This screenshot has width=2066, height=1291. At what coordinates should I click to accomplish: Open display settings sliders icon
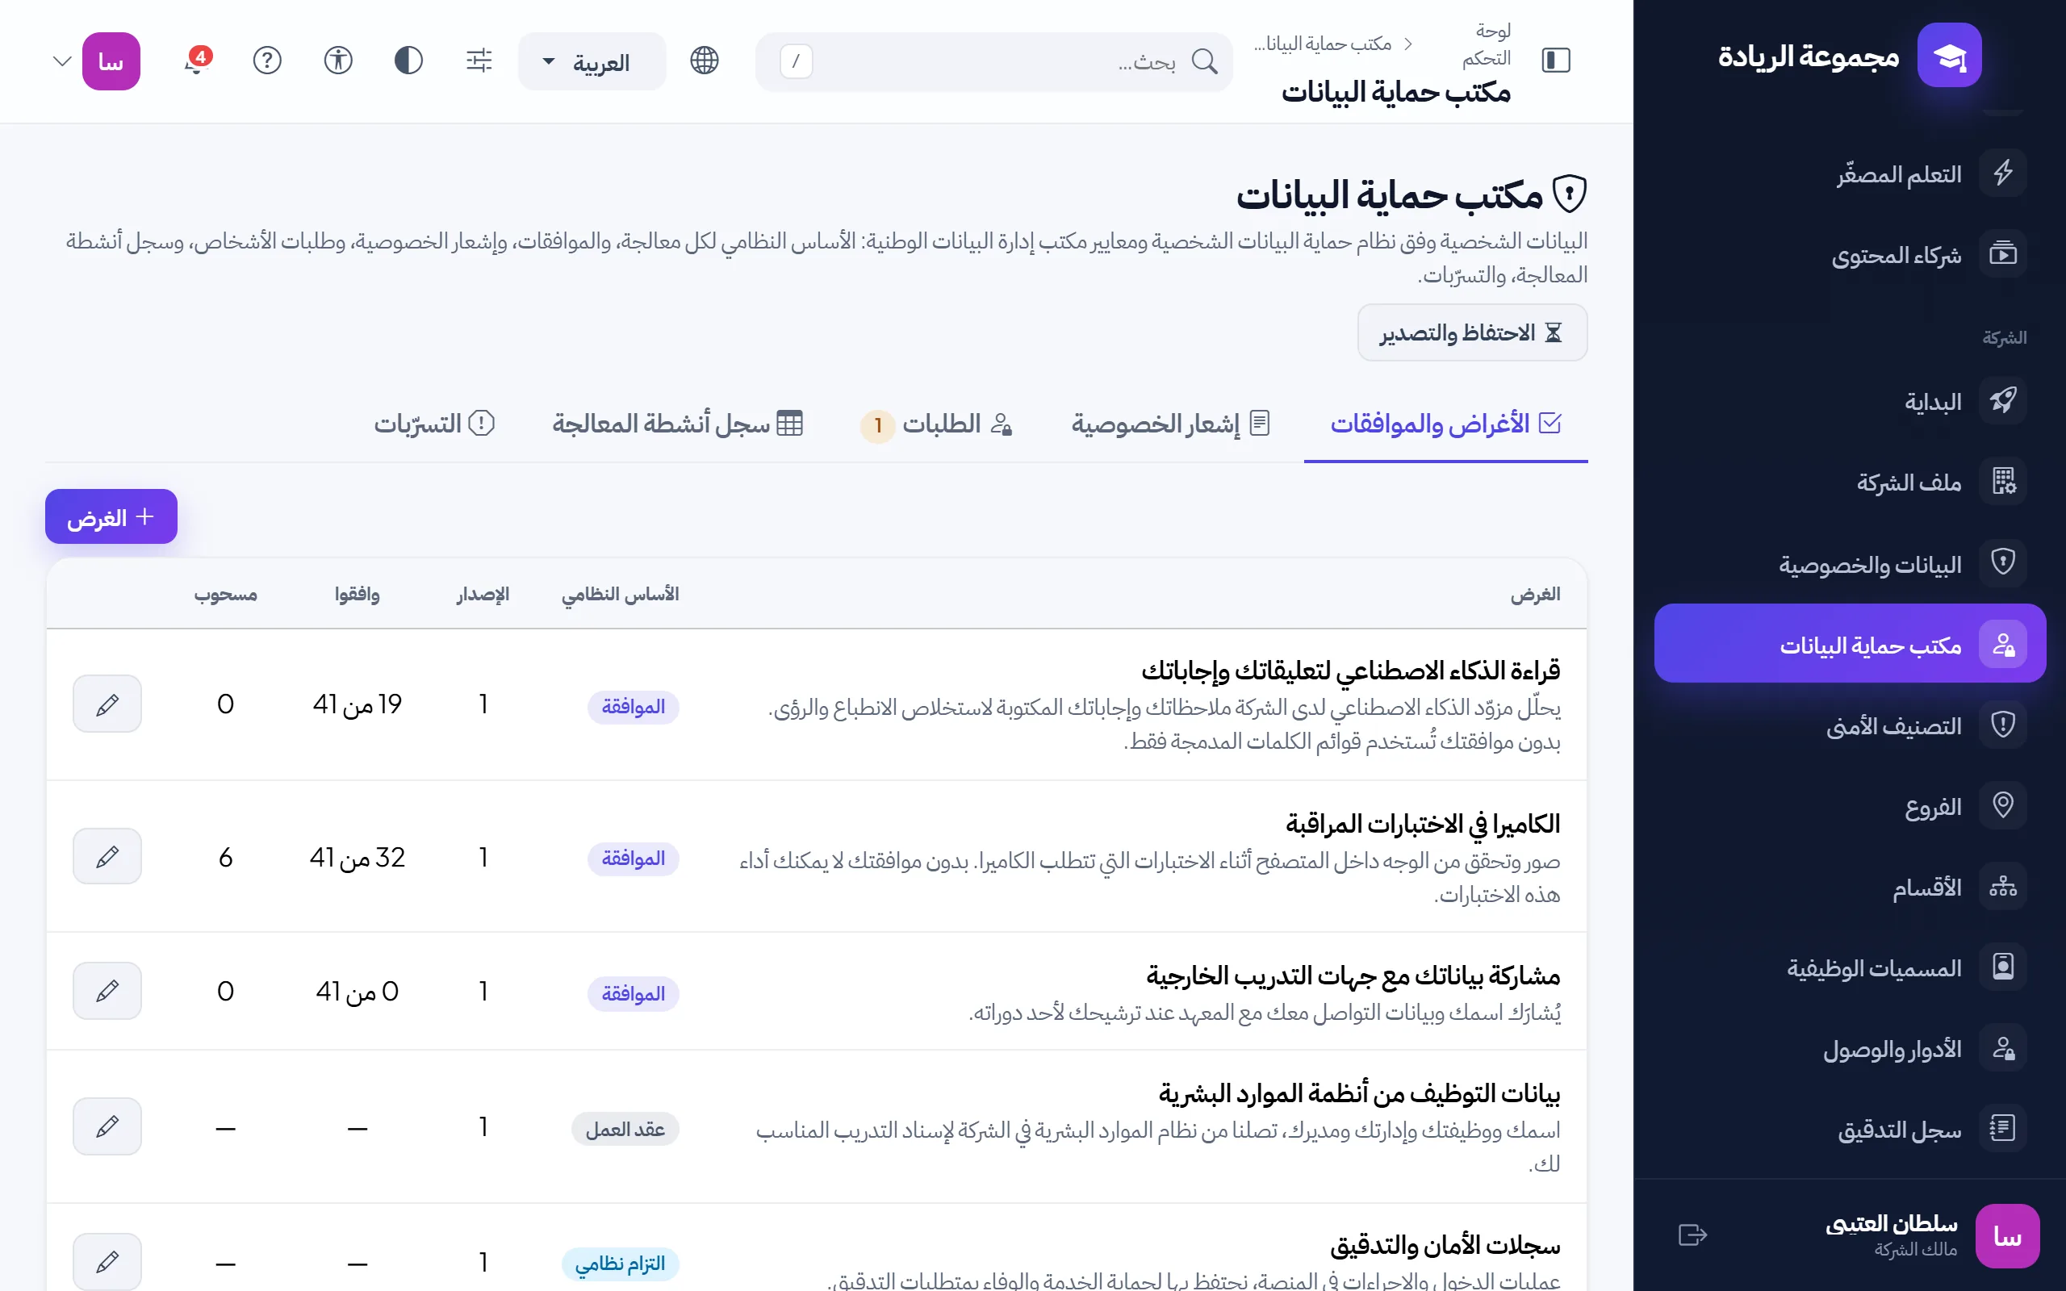pyautogui.click(x=479, y=61)
